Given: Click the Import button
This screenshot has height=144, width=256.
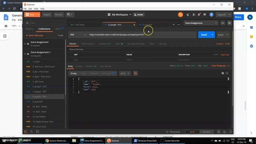Looking at the screenshot, I should pyautogui.click(x=47, y=15).
